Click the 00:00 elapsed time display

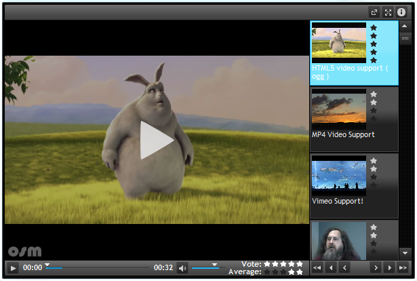coord(33,267)
